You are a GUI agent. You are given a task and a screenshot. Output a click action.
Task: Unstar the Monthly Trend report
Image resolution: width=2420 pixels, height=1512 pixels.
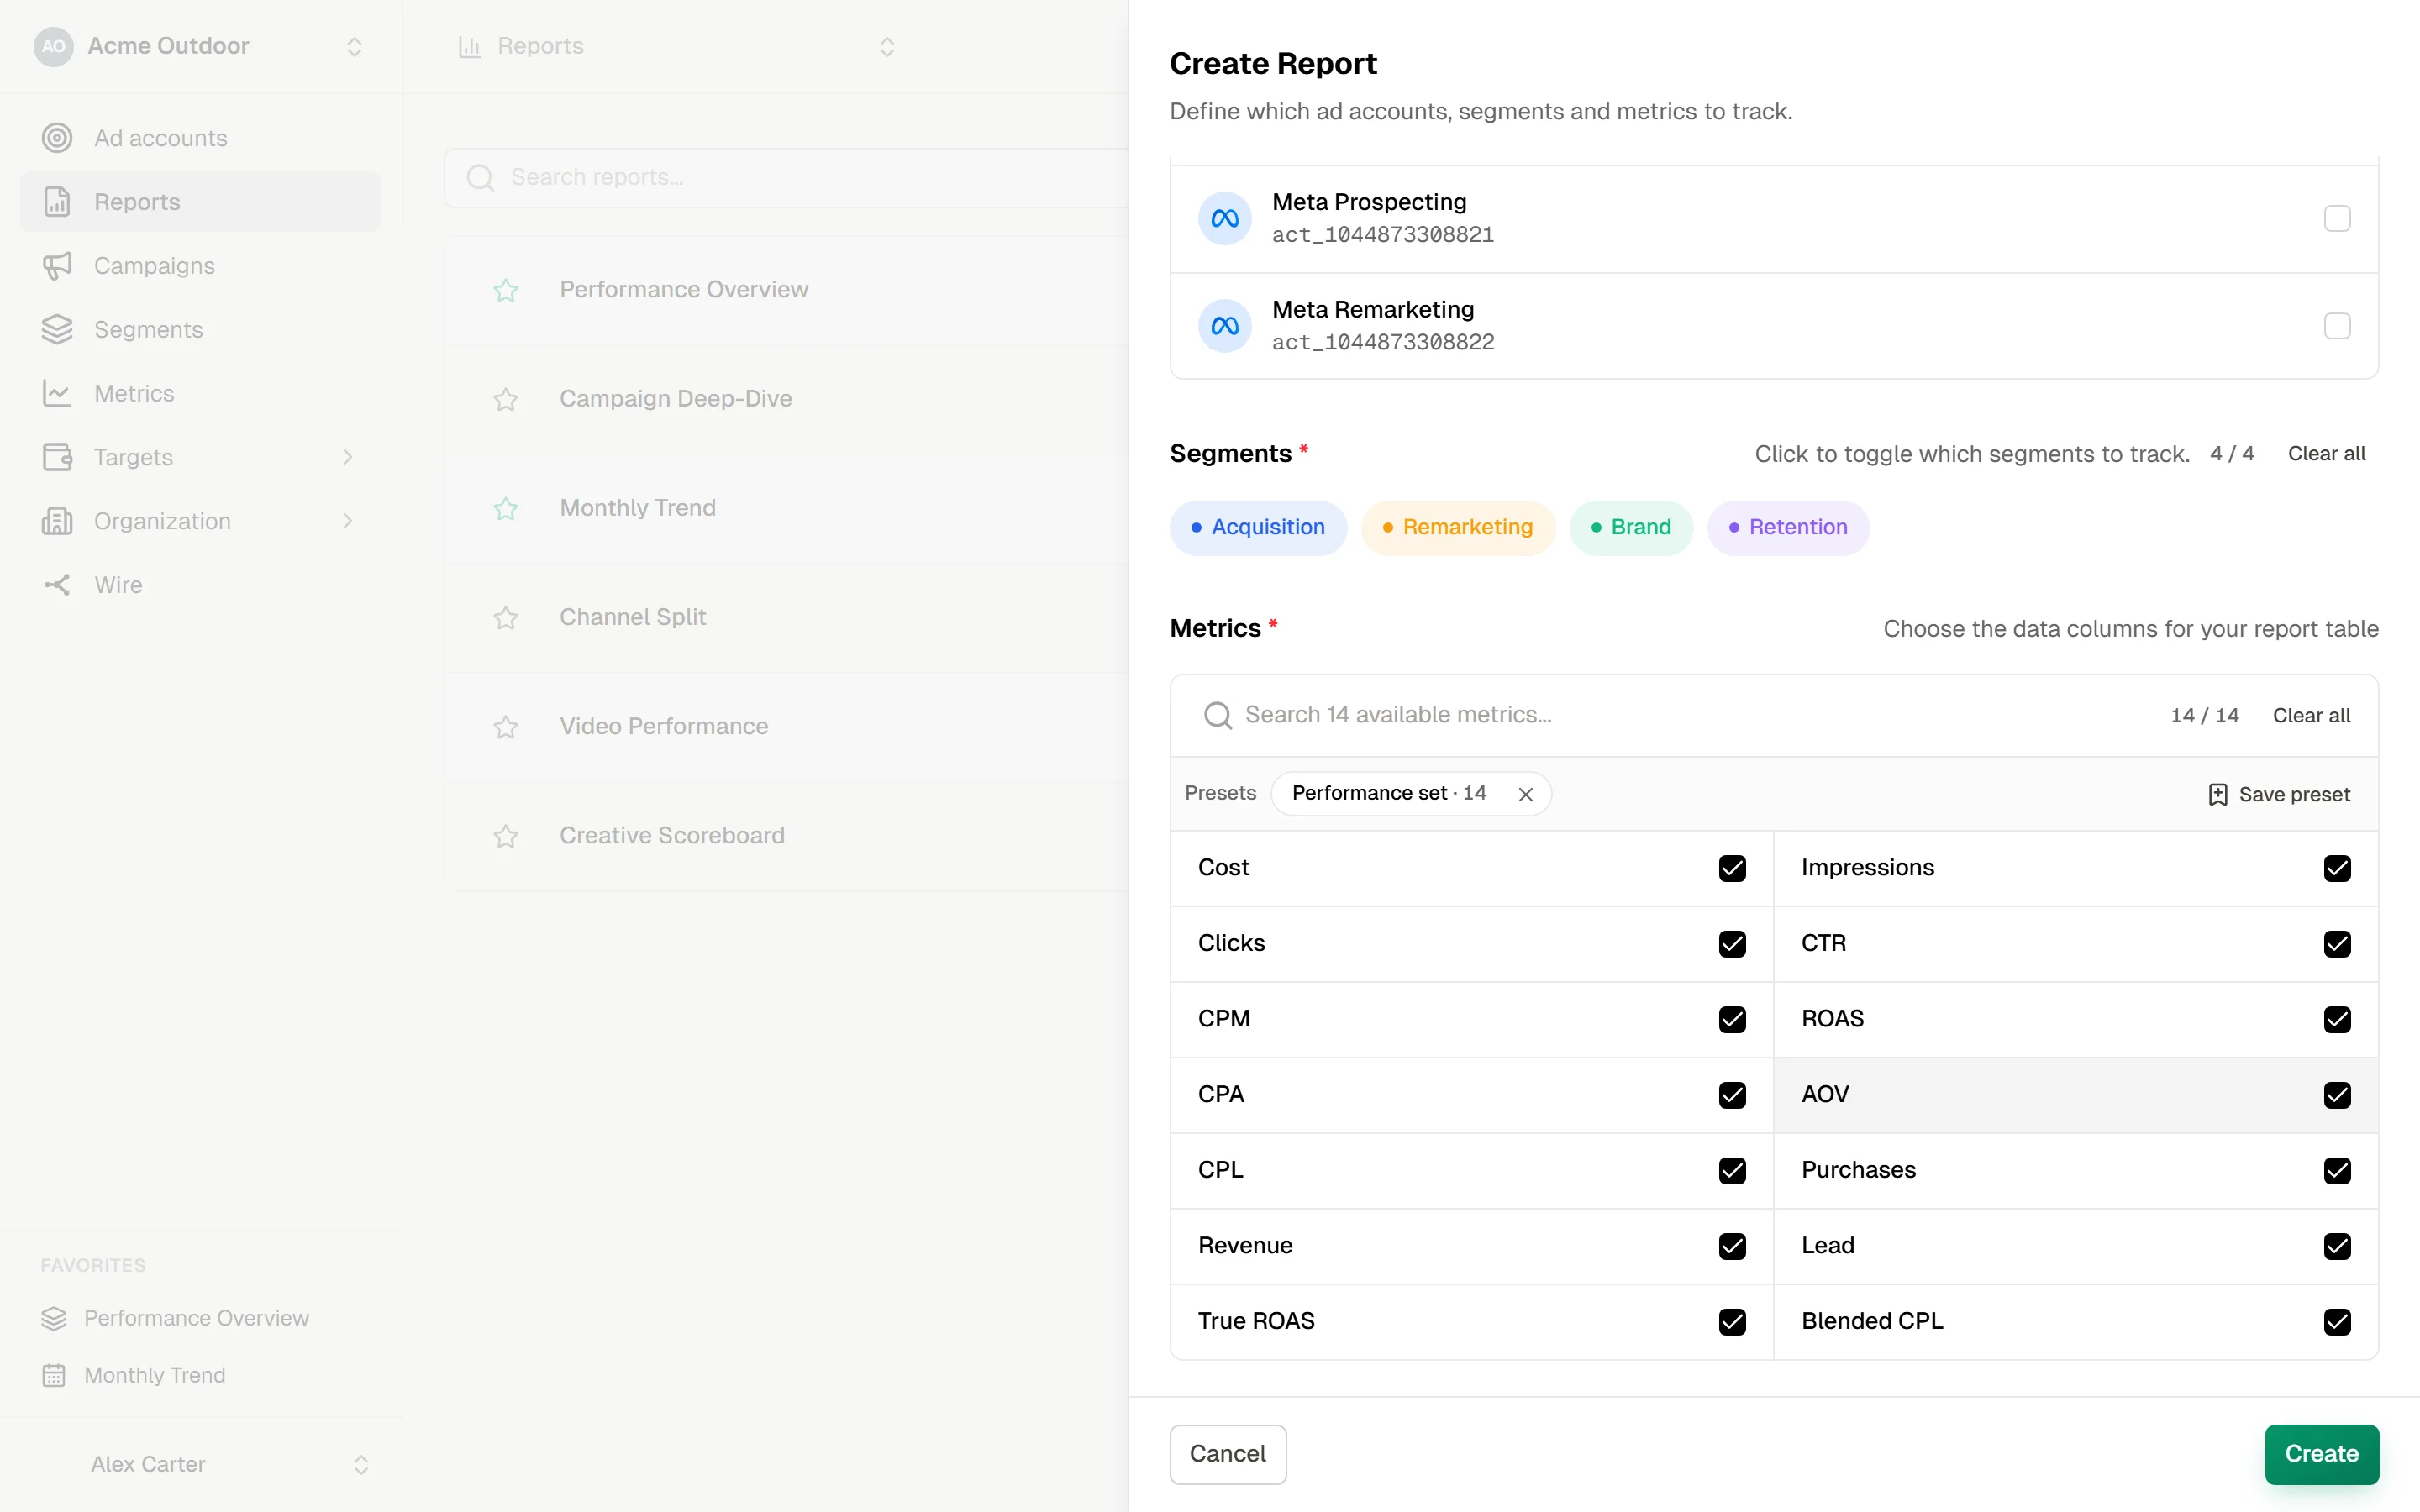pyautogui.click(x=506, y=508)
